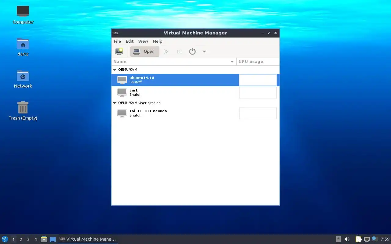The height and width of the screenshot is (244, 391).
Task: Open the Network desktop icon
Action: (23, 79)
